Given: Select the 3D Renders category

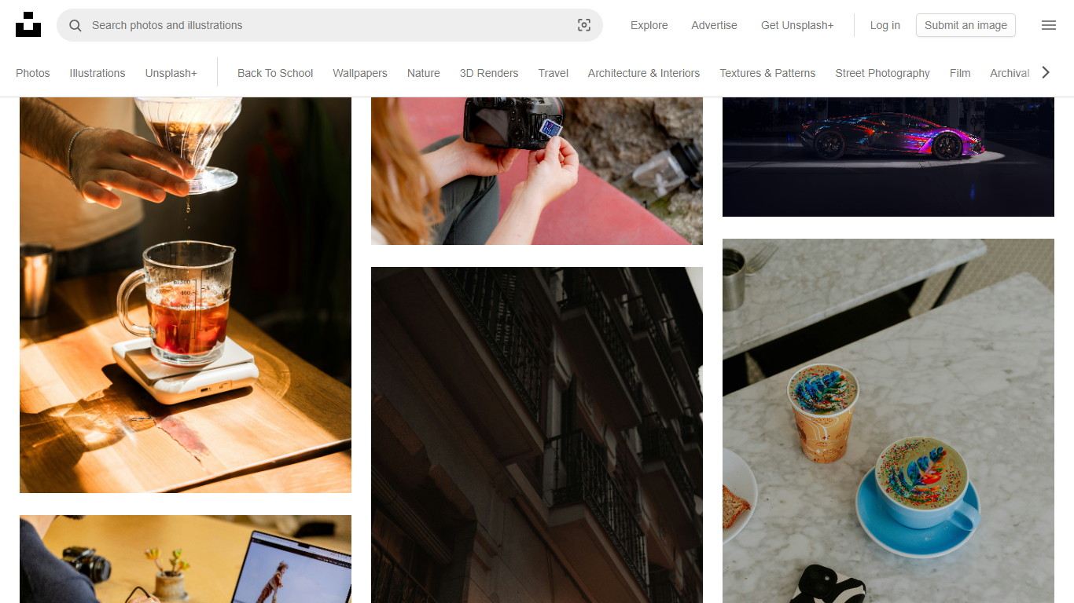Looking at the screenshot, I should click(x=489, y=73).
